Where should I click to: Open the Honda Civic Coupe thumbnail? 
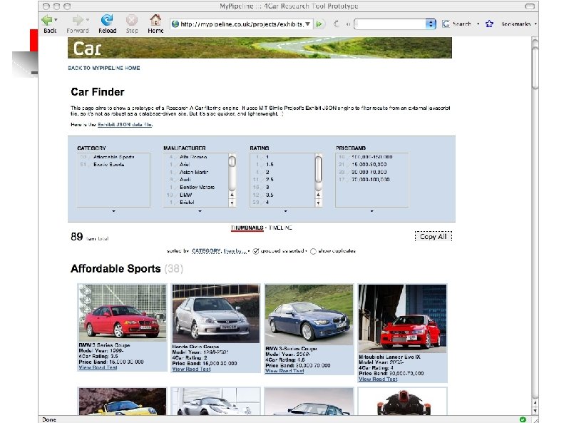(x=216, y=313)
